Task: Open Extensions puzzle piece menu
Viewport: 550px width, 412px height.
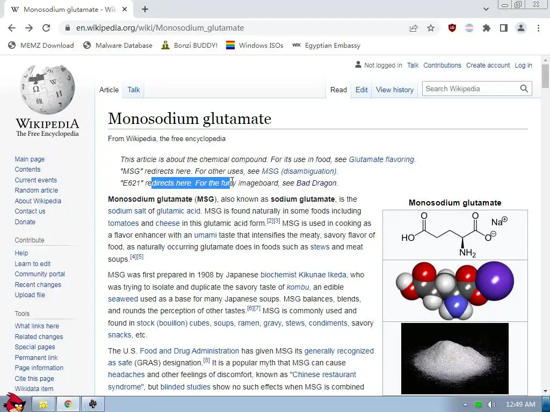Action: [x=487, y=28]
